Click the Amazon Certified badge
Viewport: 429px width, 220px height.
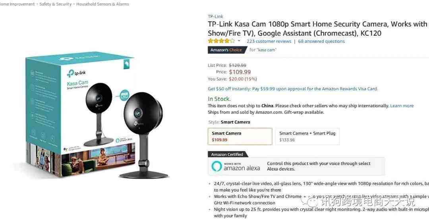coord(228,154)
